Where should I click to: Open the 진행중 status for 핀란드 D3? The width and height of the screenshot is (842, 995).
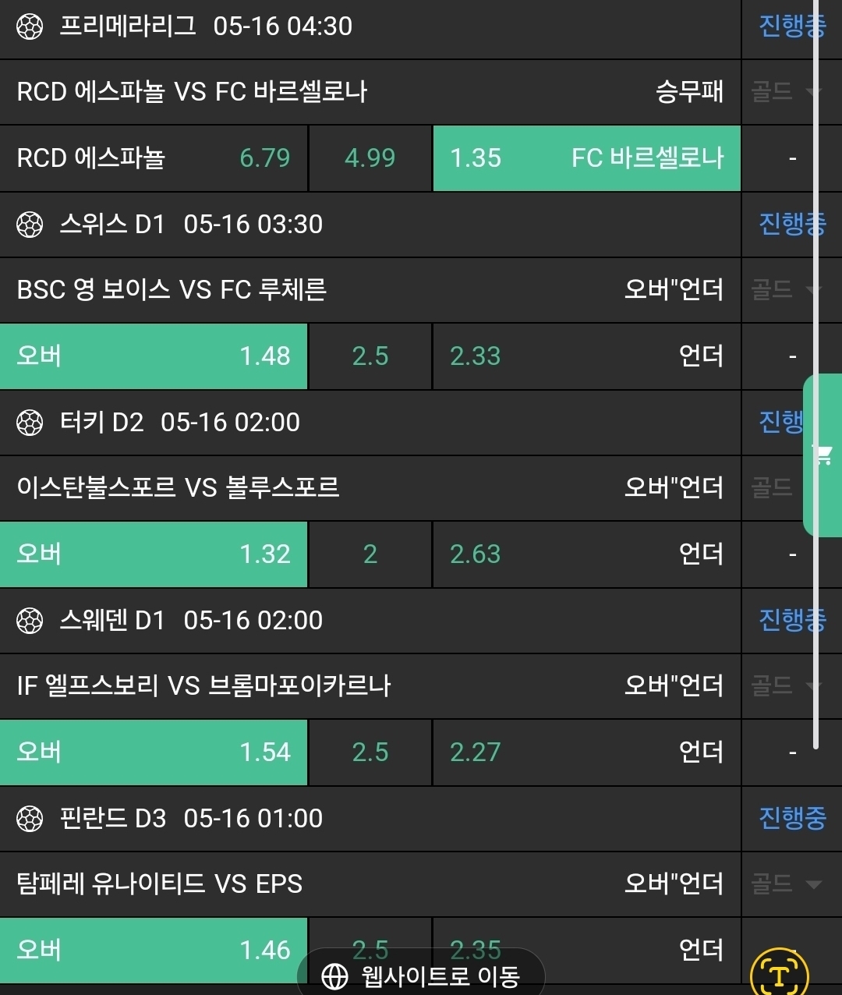(x=791, y=818)
